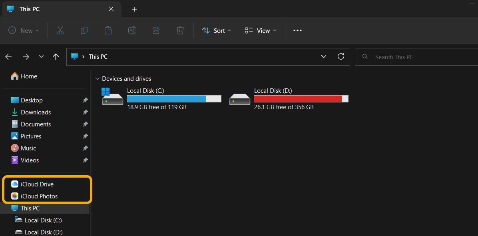Go back using the back arrow

[8, 56]
